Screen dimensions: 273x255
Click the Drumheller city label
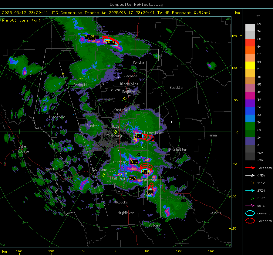pyautogui.click(x=178, y=149)
